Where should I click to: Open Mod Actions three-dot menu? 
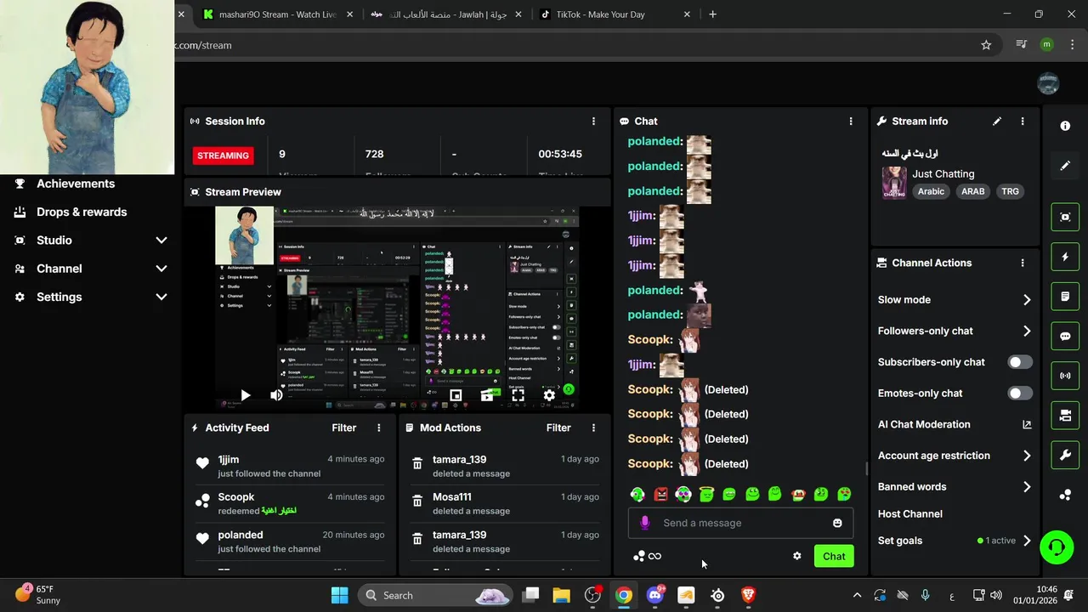click(593, 428)
